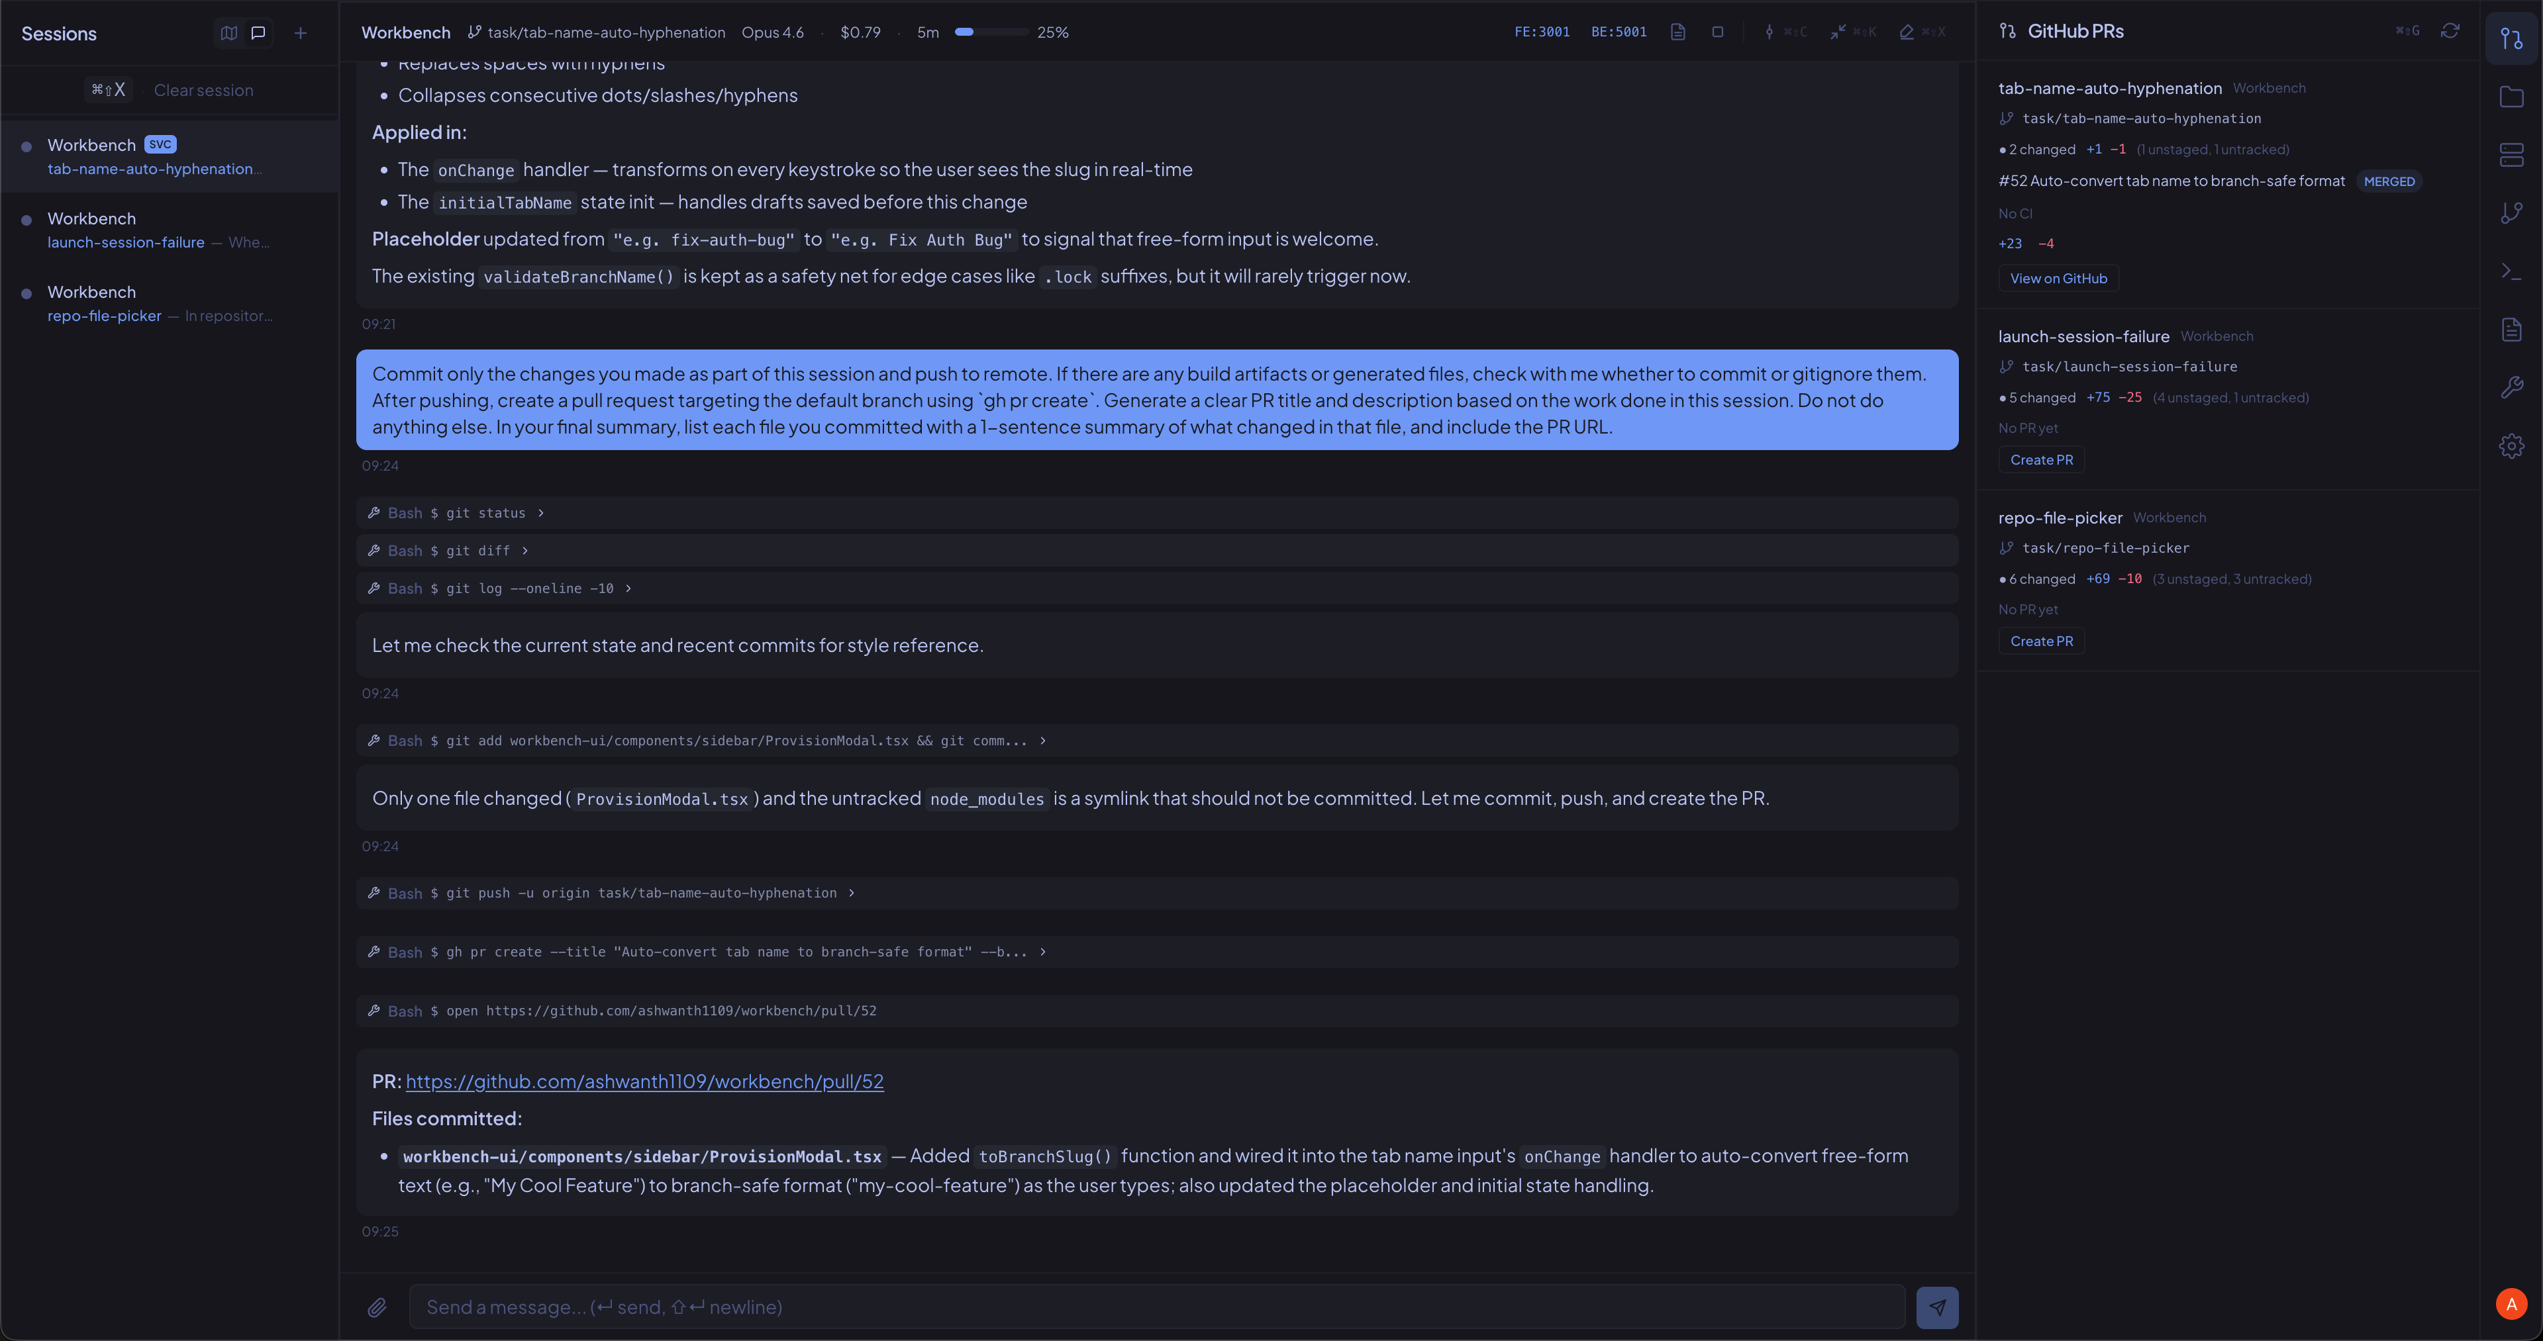The height and width of the screenshot is (1341, 2543).
Task: Open settings via the gear icon
Action: [x=2511, y=446]
